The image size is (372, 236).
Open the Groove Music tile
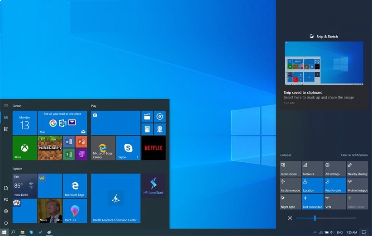[160, 117]
